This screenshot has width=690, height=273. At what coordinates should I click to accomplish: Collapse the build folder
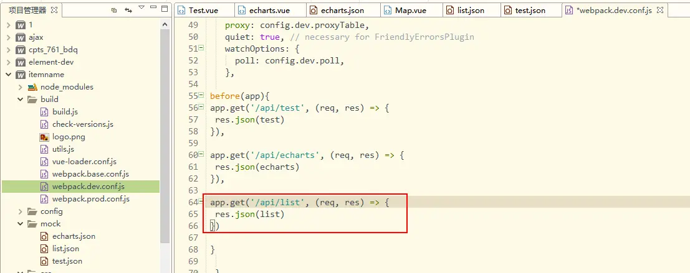[x=20, y=99]
